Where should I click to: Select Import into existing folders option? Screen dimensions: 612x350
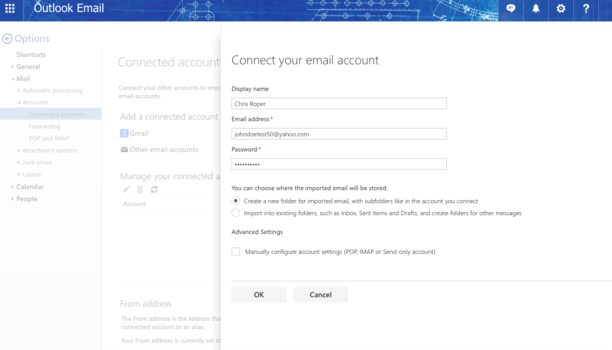[x=235, y=213]
